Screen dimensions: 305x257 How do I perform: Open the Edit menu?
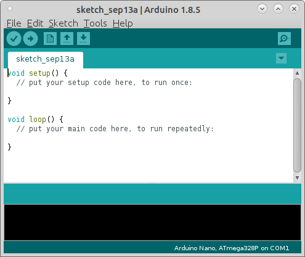pyautogui.click(x=35, y=23)
